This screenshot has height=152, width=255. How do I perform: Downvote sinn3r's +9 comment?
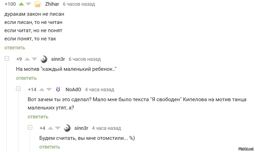[x=34, y=59]
